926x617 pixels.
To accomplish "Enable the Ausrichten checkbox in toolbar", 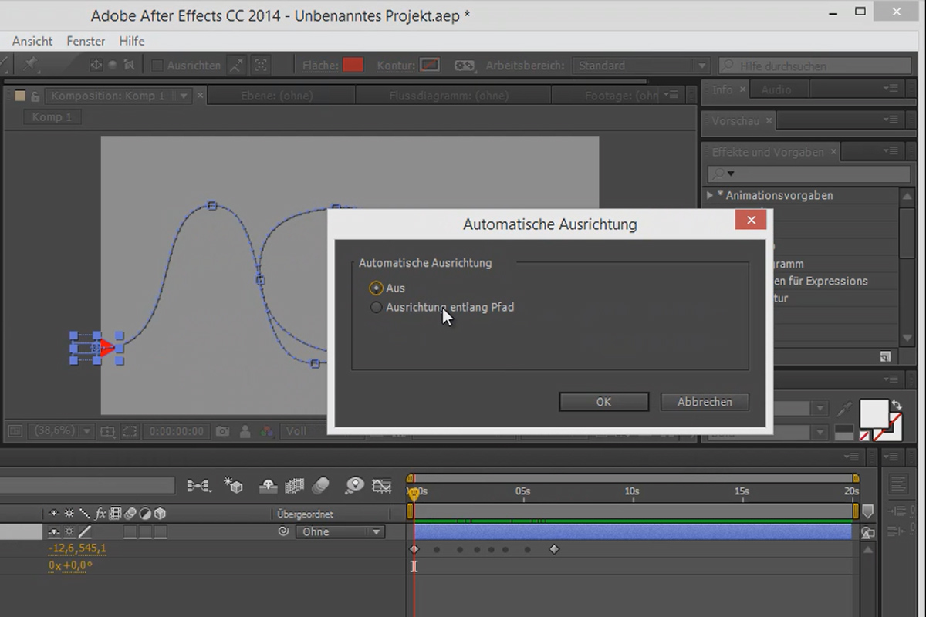I will point(157,66).
